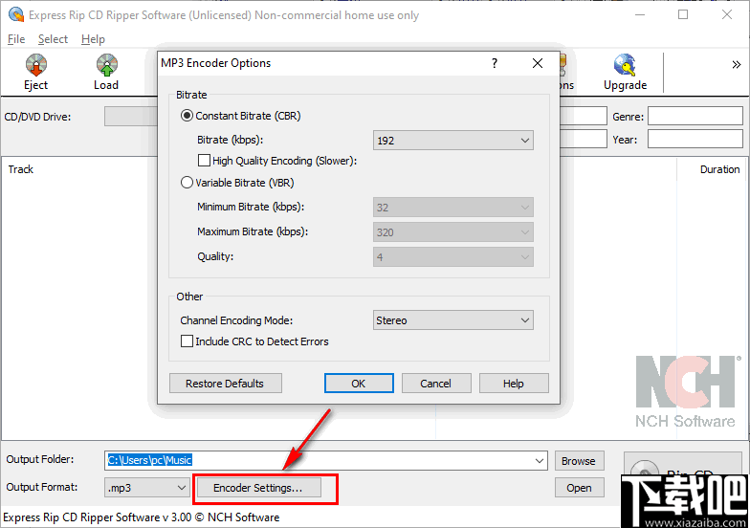
Task: Expand the Output Folder path dropdown
Action: click(540, 461)
